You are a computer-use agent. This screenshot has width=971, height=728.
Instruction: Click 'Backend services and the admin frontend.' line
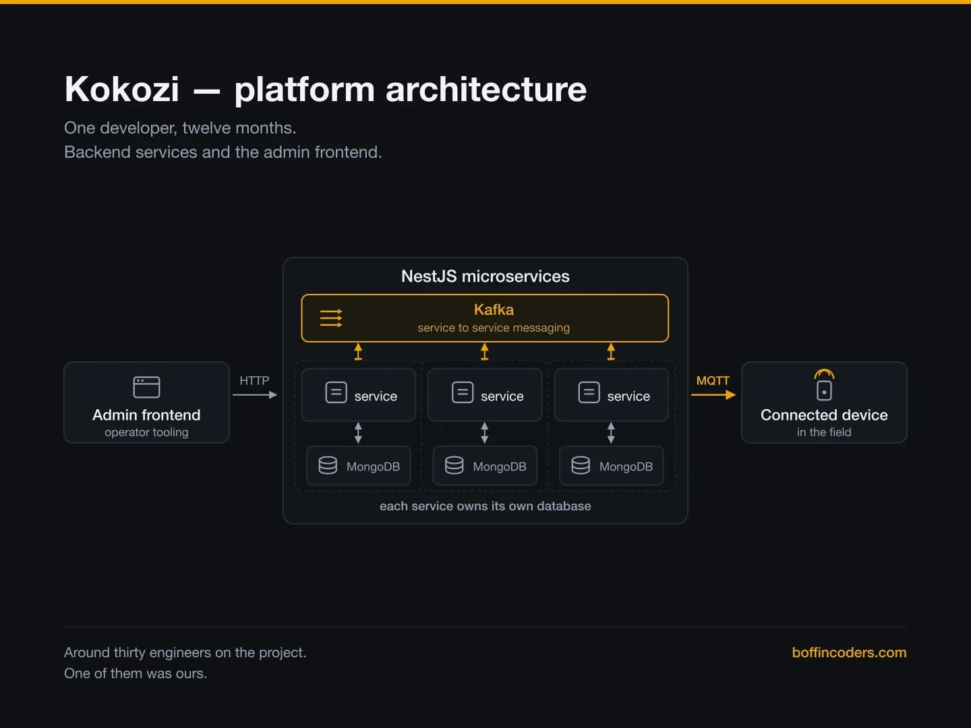223,152
